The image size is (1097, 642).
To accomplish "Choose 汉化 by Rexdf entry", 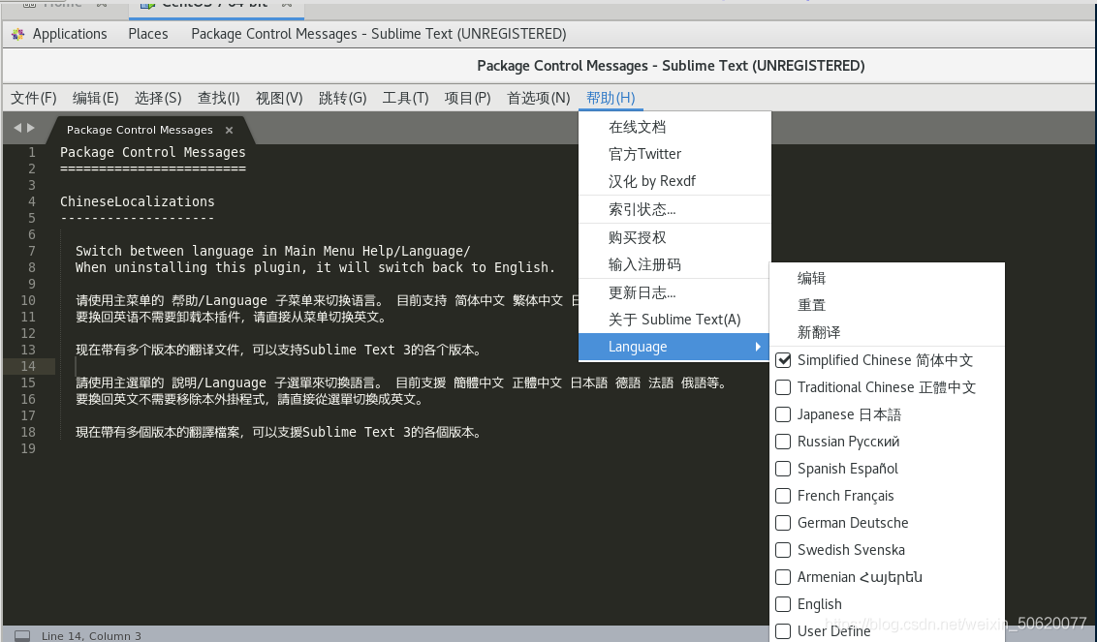I will point(674,181).
